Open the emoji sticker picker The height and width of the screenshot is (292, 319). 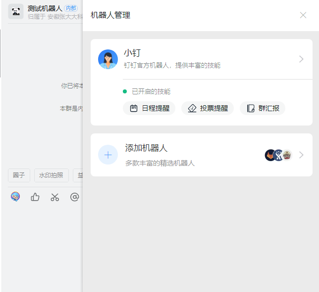[15, 197]
